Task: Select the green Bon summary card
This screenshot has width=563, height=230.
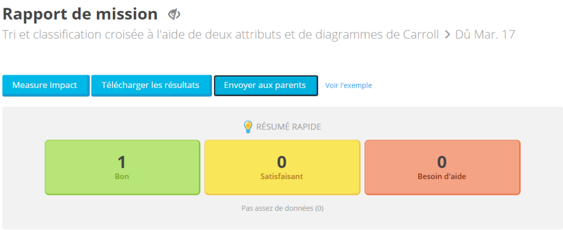Action: pos(123,167)
